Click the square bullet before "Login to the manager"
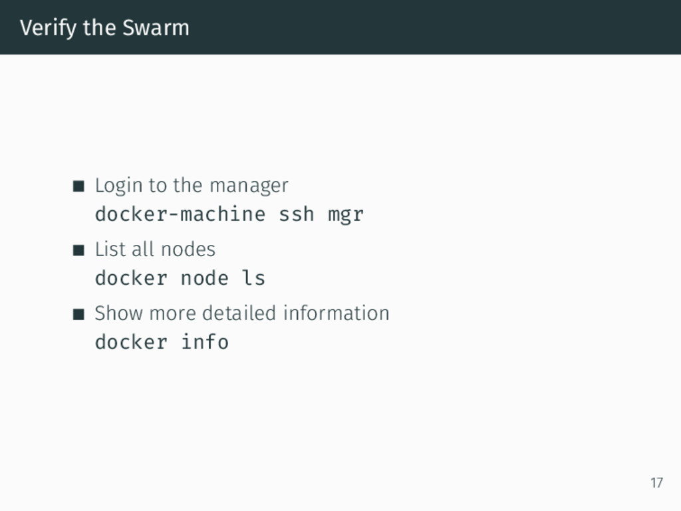Screen dimensions: 681x511 79,186
